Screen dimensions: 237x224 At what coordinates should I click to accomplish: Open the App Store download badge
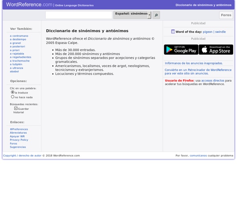[216, 49]
